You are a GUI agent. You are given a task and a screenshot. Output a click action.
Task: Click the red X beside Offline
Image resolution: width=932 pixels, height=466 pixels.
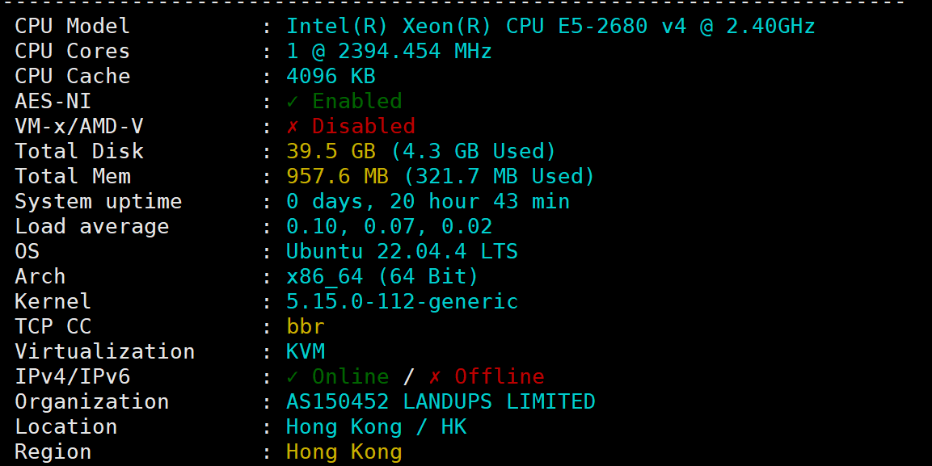435,377
